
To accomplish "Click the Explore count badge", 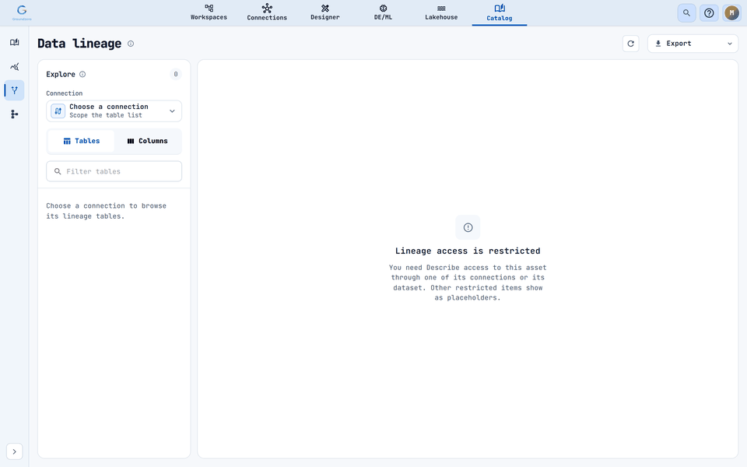I will pyautogui.click(x=176, y=75).
